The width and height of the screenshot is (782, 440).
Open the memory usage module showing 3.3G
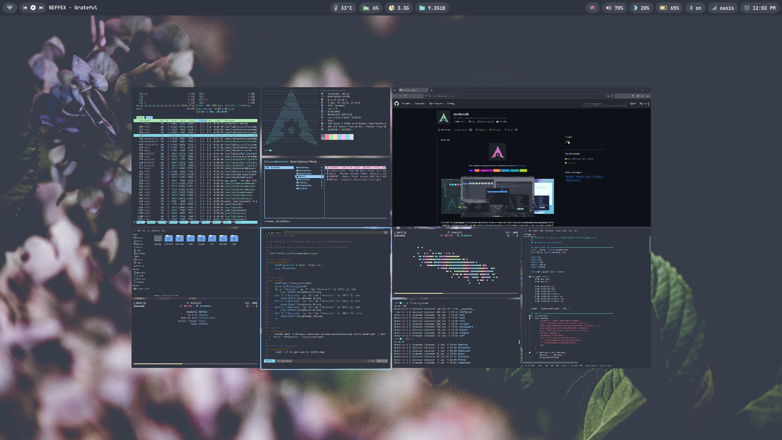(399, 8)
